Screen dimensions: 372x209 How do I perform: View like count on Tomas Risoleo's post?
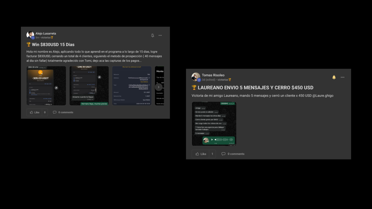click(212, 154)
